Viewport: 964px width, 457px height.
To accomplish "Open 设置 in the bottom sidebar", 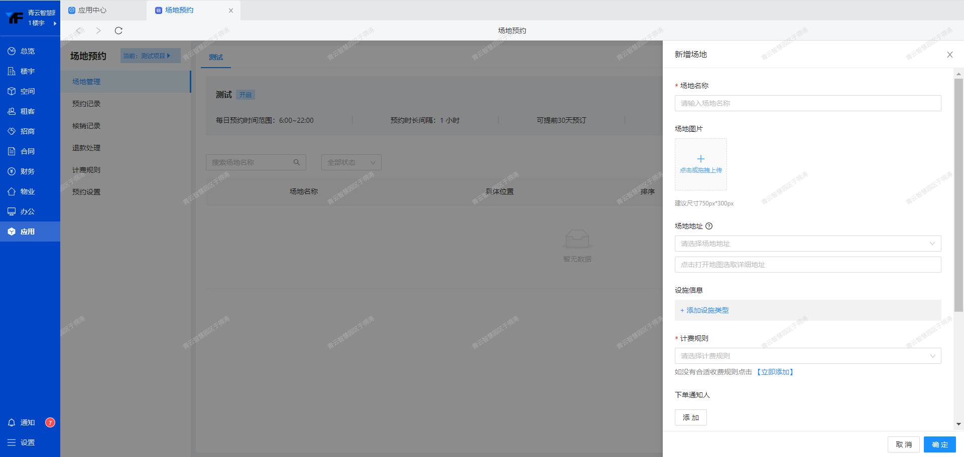I will (22, 442).
